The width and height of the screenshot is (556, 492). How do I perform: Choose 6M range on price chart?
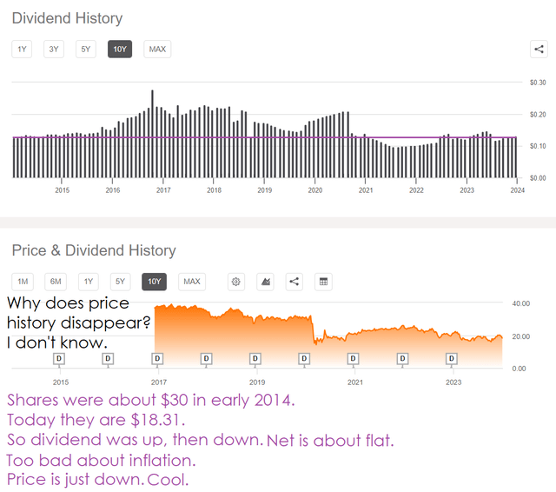[x=56, y=282]
